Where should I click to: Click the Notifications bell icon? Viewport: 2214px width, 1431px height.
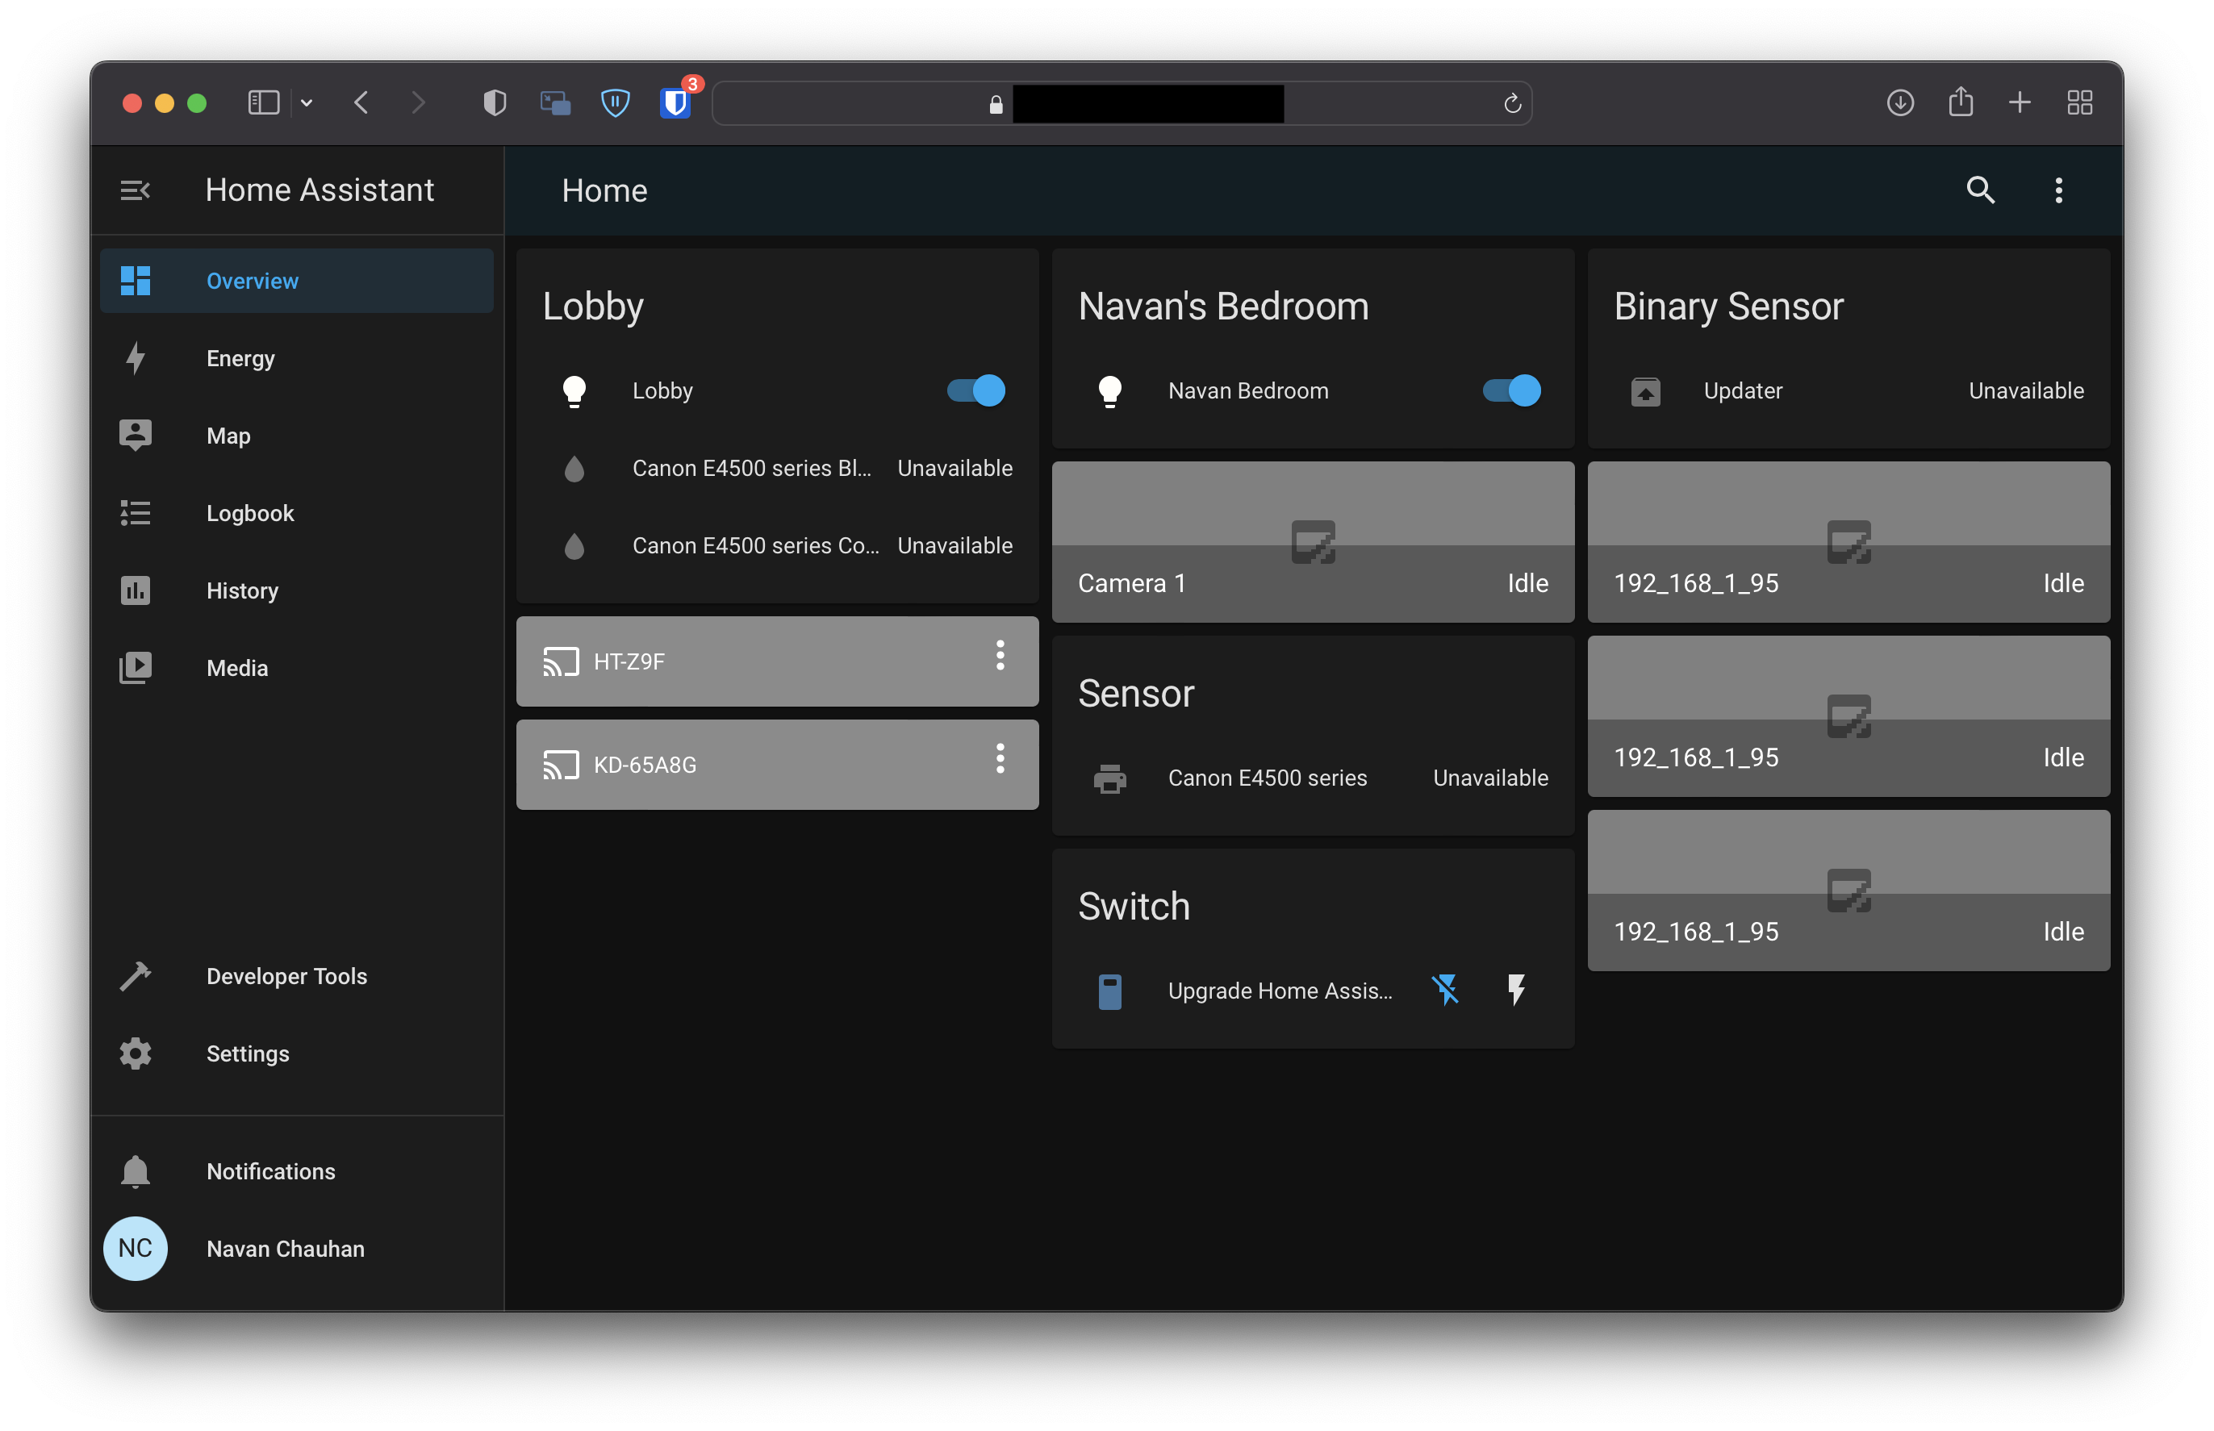click(x=136, y=1171)
